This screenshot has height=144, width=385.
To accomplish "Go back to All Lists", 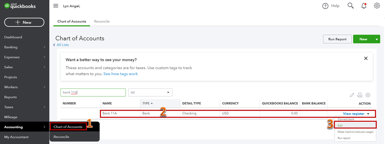I will (61, 45).
